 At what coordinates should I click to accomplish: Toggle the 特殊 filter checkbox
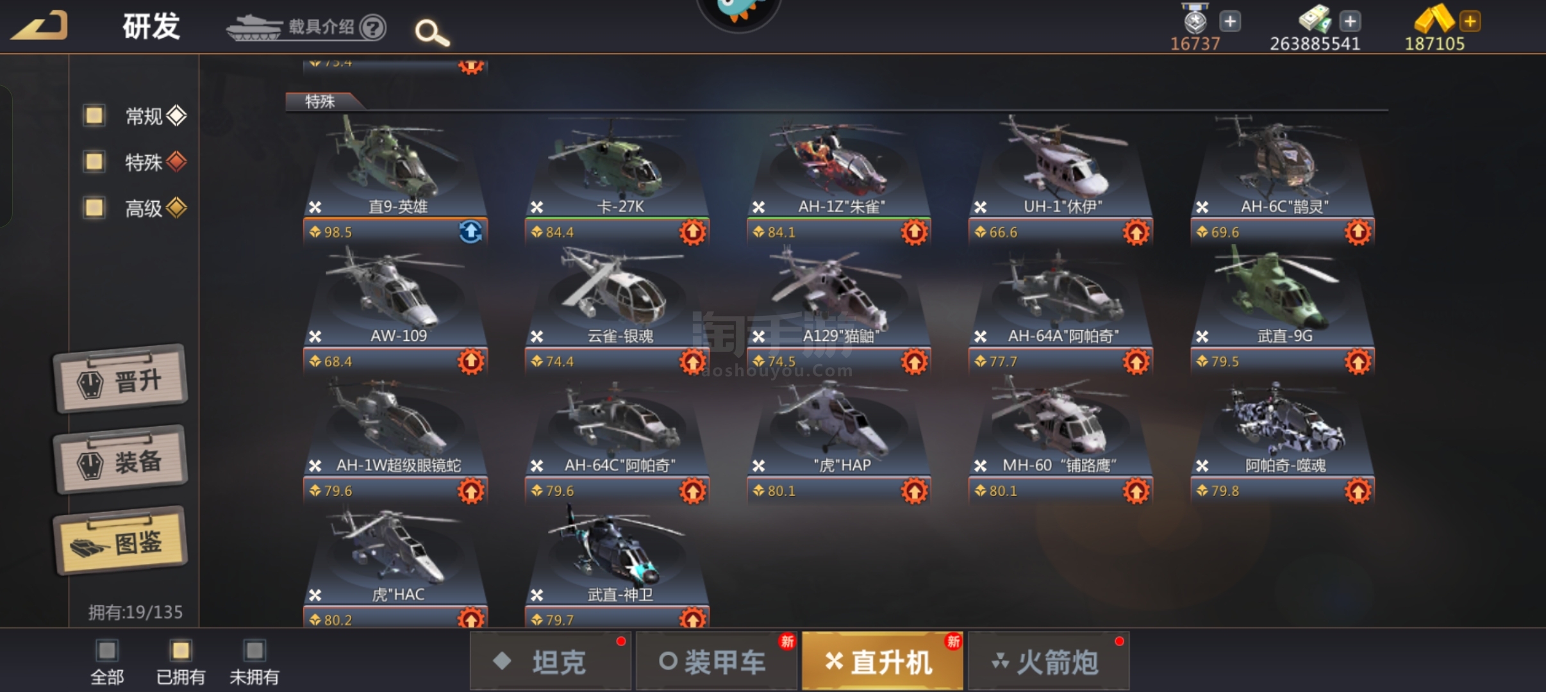[94, 161]
